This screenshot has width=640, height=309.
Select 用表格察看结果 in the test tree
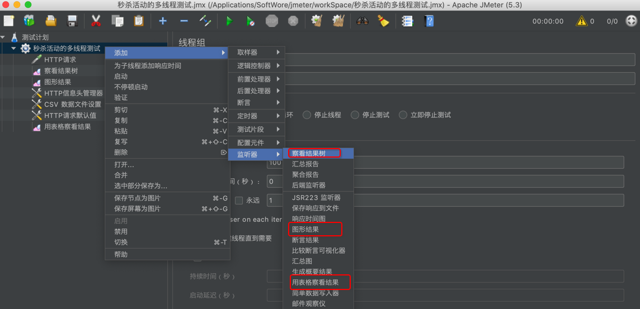click(67, 126)
